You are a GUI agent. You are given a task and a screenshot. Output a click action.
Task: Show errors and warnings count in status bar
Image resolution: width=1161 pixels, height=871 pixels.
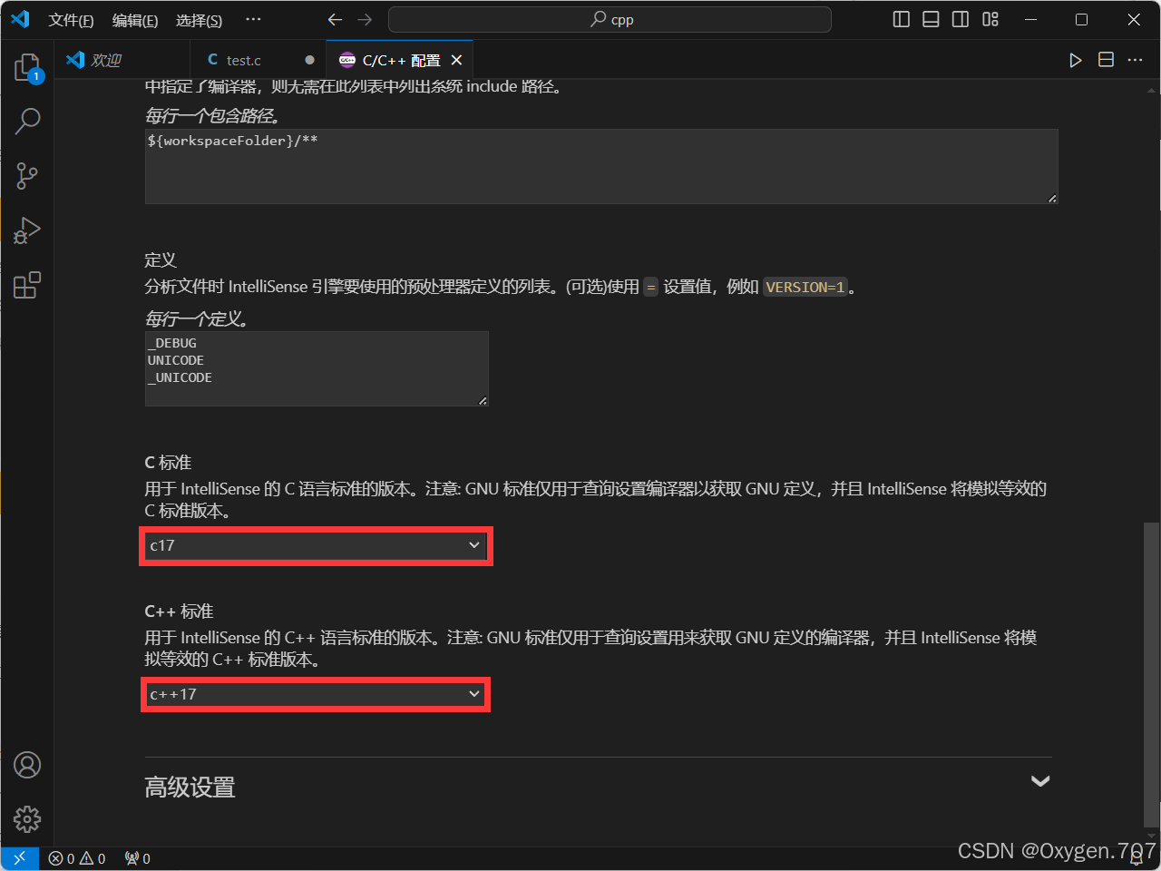77,858
